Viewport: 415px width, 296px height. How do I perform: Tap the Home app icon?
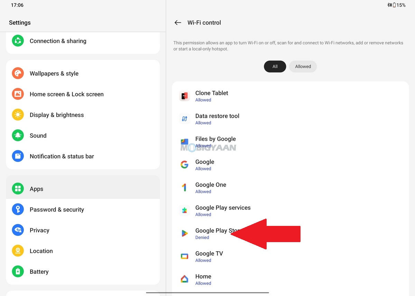coord(184,279)
